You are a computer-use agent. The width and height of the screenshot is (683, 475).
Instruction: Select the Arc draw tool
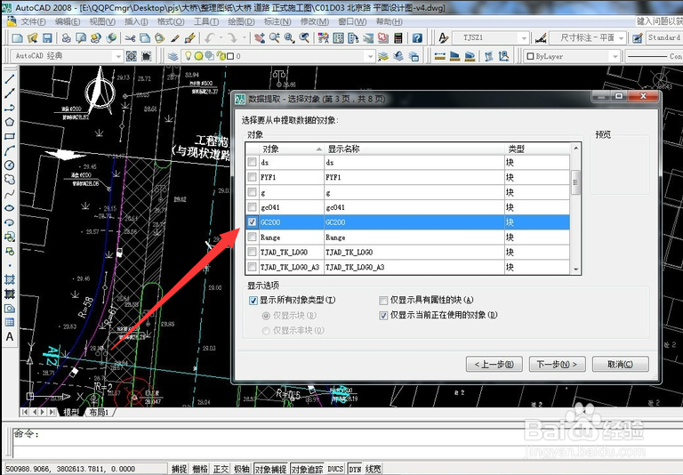(x=10, y=151)
